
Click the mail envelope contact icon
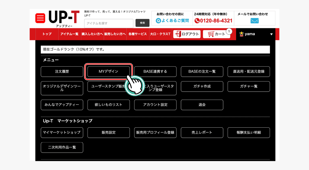point(255,21)
